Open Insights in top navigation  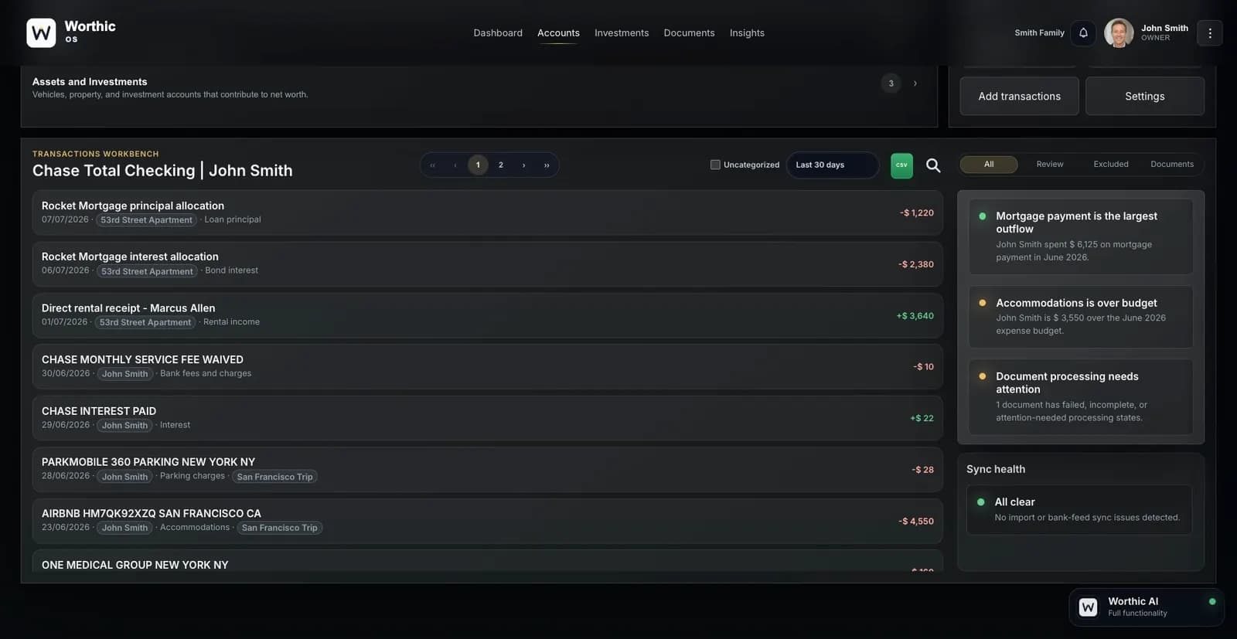pyautogui.click(x=747, y=32)
